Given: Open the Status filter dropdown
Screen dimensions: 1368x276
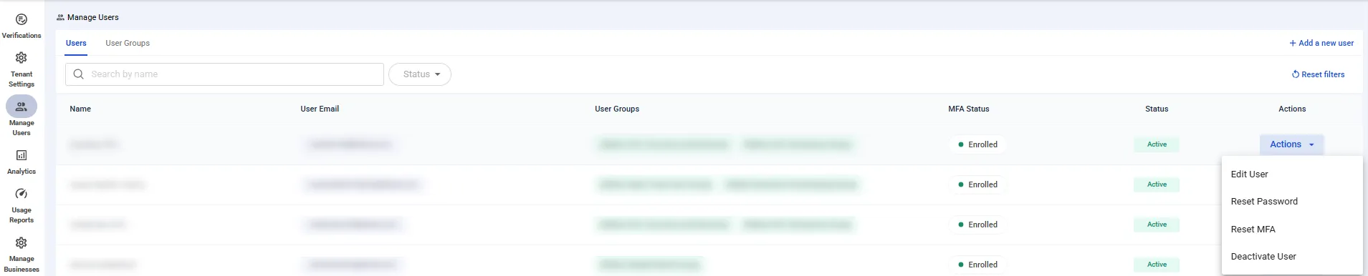Looking at the screenshot, I should [x=420, y=74].
